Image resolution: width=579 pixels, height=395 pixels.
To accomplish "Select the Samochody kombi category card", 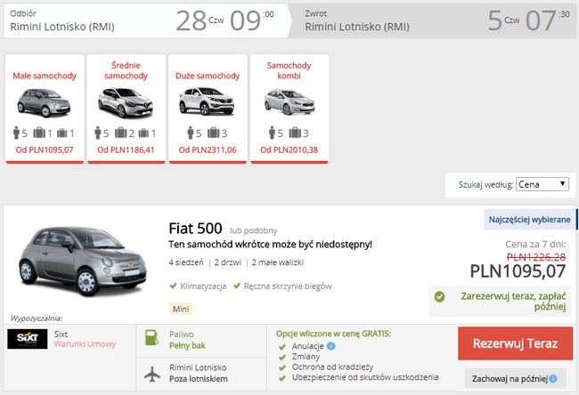I will [x=289, y=109].
